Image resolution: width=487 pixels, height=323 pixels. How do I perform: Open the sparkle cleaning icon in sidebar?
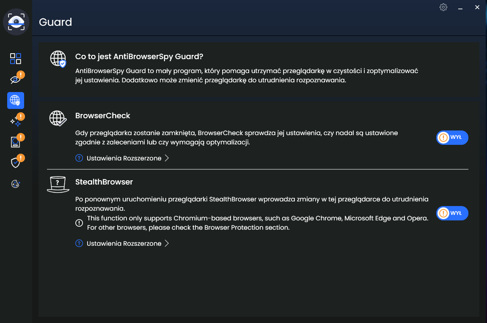pos(16,122)
